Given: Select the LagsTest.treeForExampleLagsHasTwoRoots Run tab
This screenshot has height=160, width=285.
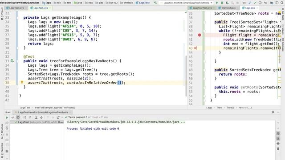Looking at the screenshot, I should pyautogui.click(x=43, y=112).
